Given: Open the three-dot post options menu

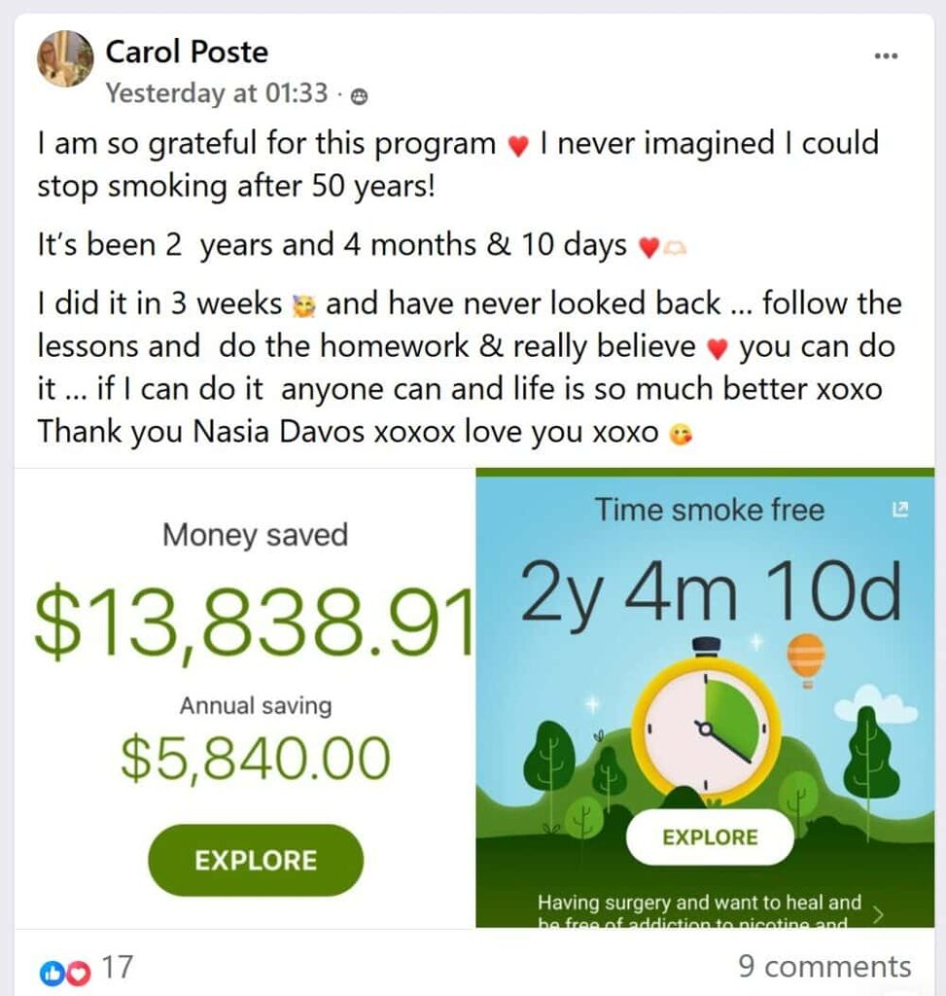Looking at the screenshot, I should [886, 55].
